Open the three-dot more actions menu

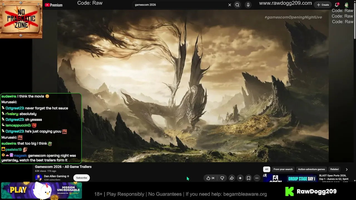(257, 178)
